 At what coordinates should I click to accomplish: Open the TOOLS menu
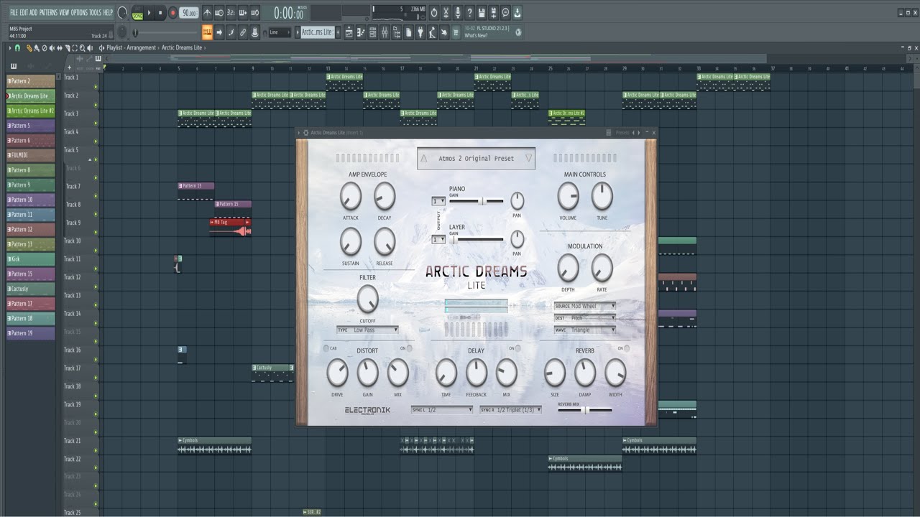coord(96,12)
